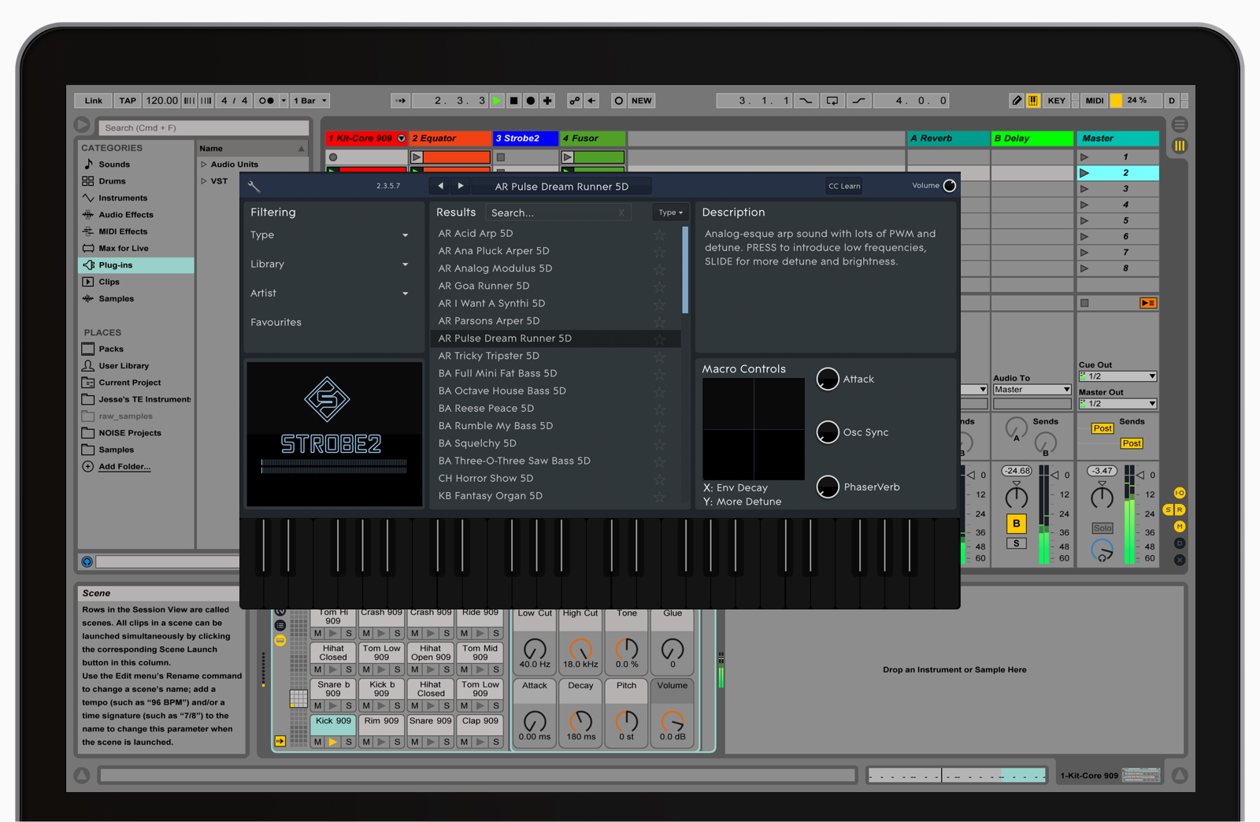Launch Fusor clip in first slot
Screen dimensions: 1260x822
567,157
